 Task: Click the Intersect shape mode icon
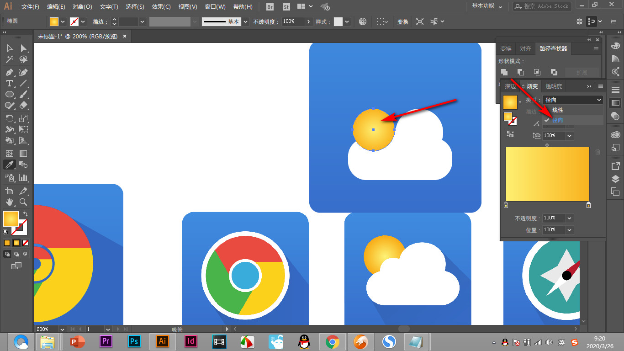[x=537, y=72]
